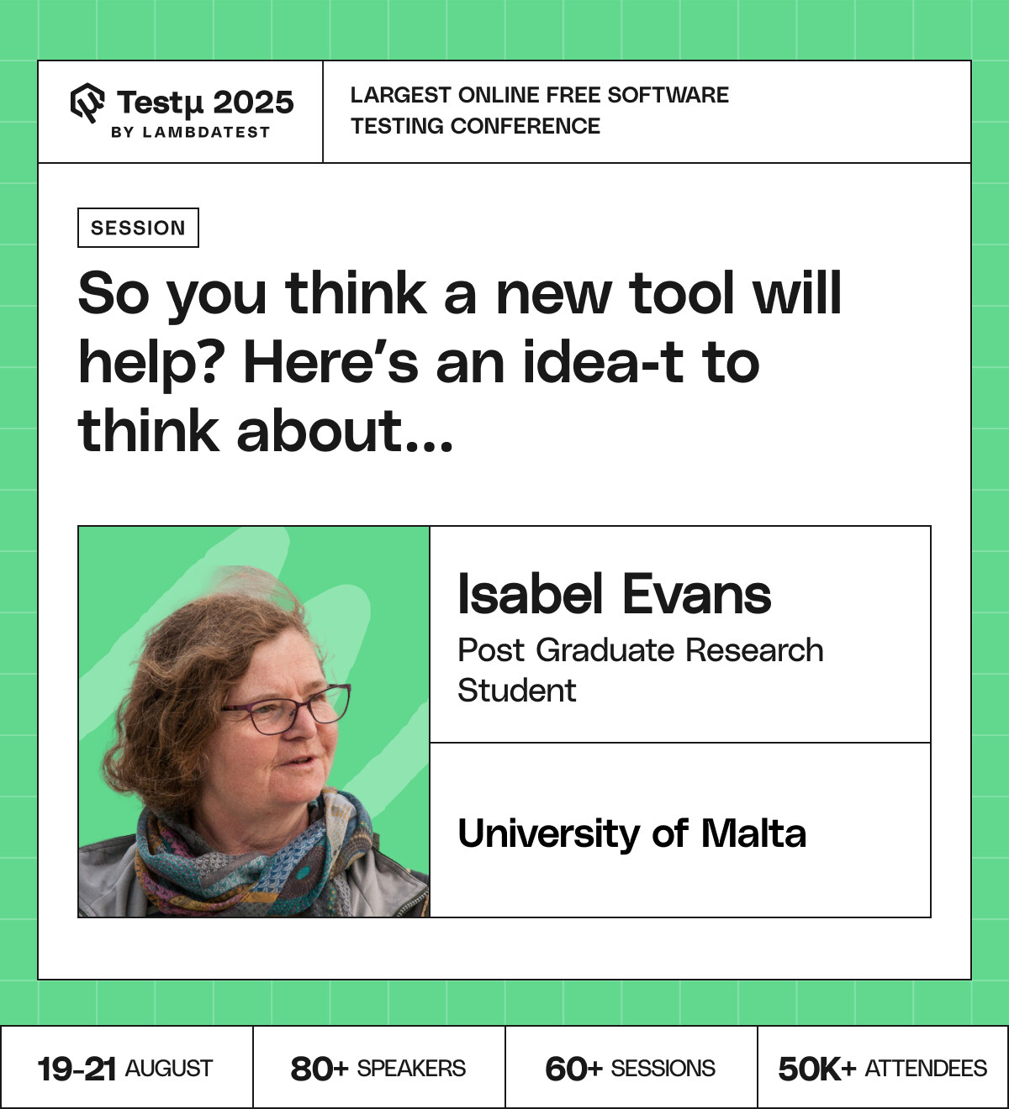1009x1109 pixels.
Task: Click 'think about...' title line
Action: tap(266, 431)
